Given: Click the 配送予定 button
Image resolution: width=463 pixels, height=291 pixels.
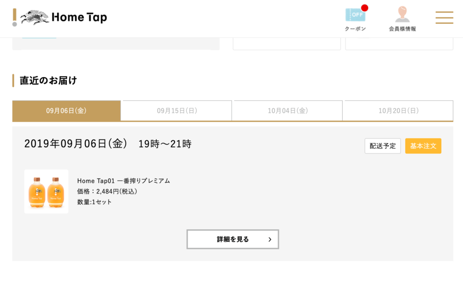Looking at the screenshot, I should 383,146.
